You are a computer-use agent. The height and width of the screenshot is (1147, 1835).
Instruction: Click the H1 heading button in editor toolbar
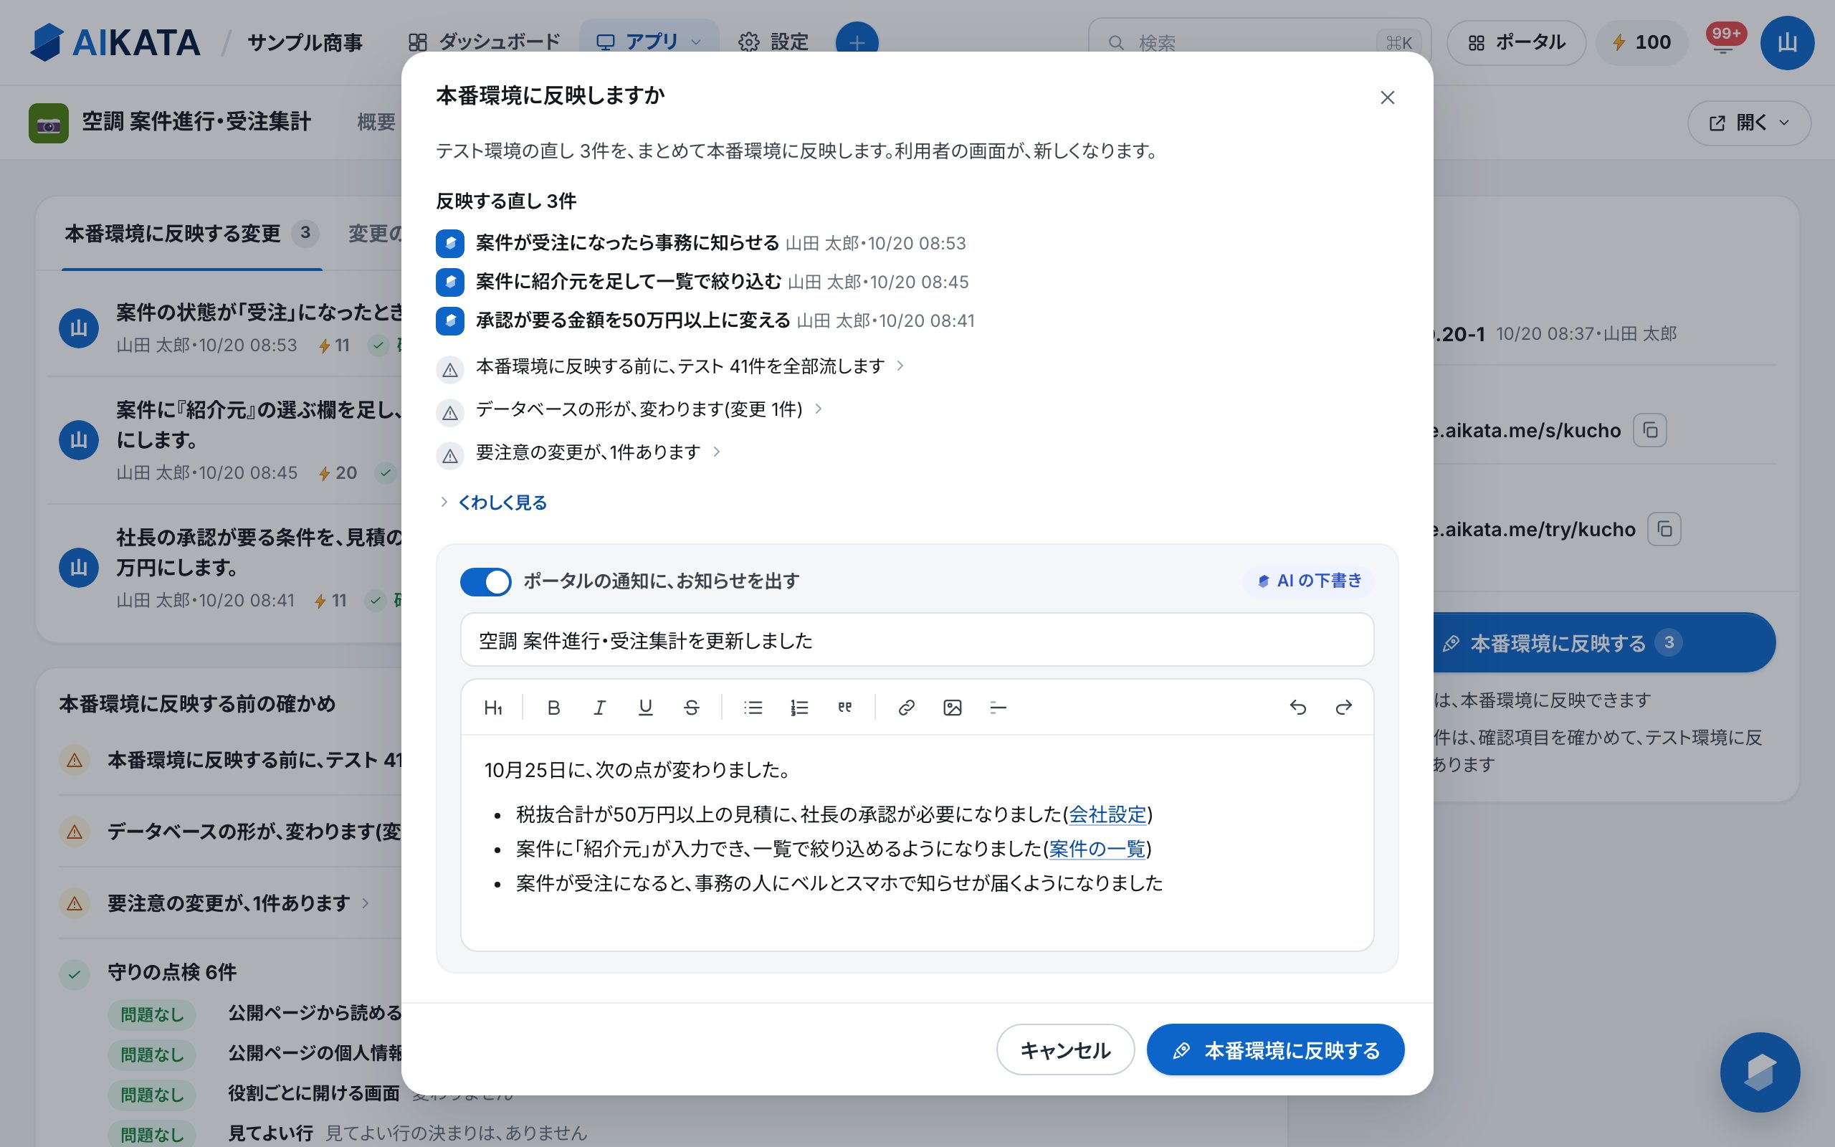[493, 708]
